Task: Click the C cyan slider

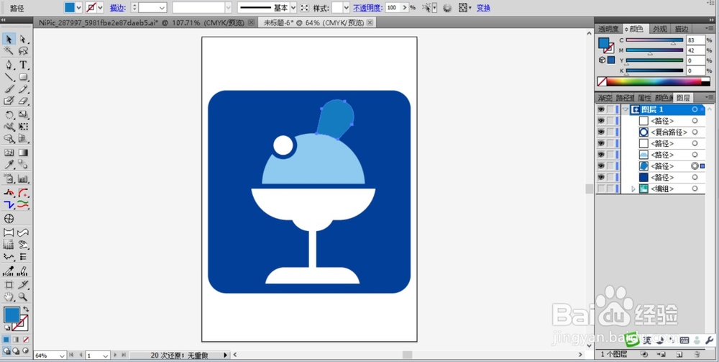Action: click(x=654, y=40)
